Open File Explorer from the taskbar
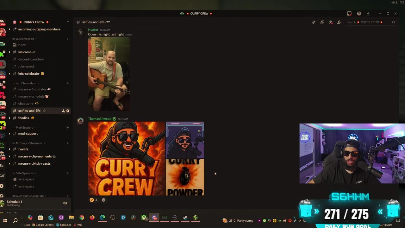This screenshot has width=405, height=228. tap(72, 218)
